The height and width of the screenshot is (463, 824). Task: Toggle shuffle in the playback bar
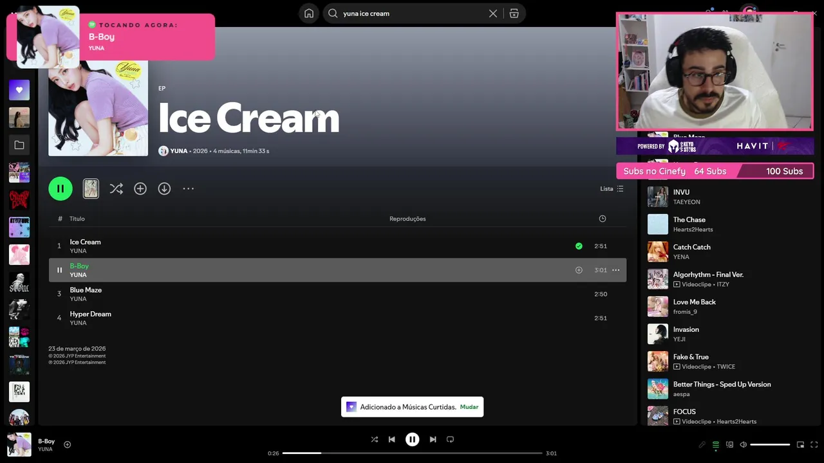[375, 439]
